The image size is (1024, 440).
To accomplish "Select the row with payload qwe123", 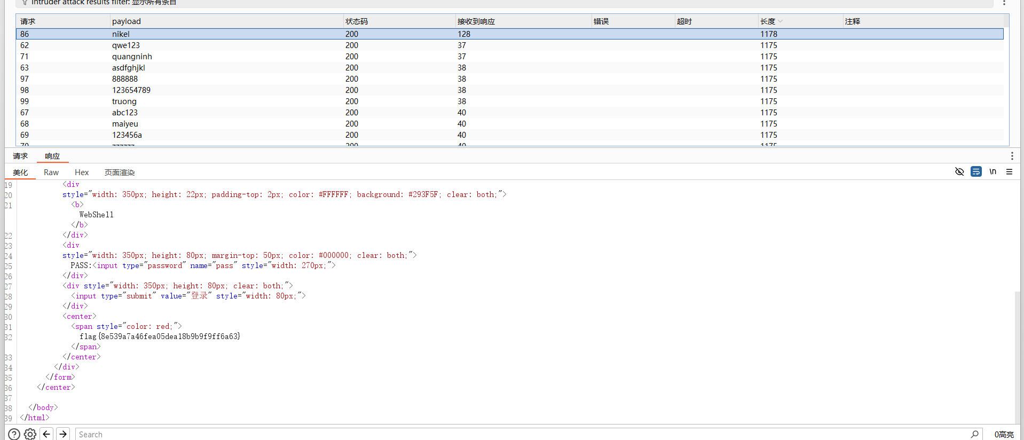I will (x=510, y=45).
